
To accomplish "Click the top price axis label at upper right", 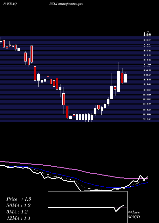I will point(147,34).
